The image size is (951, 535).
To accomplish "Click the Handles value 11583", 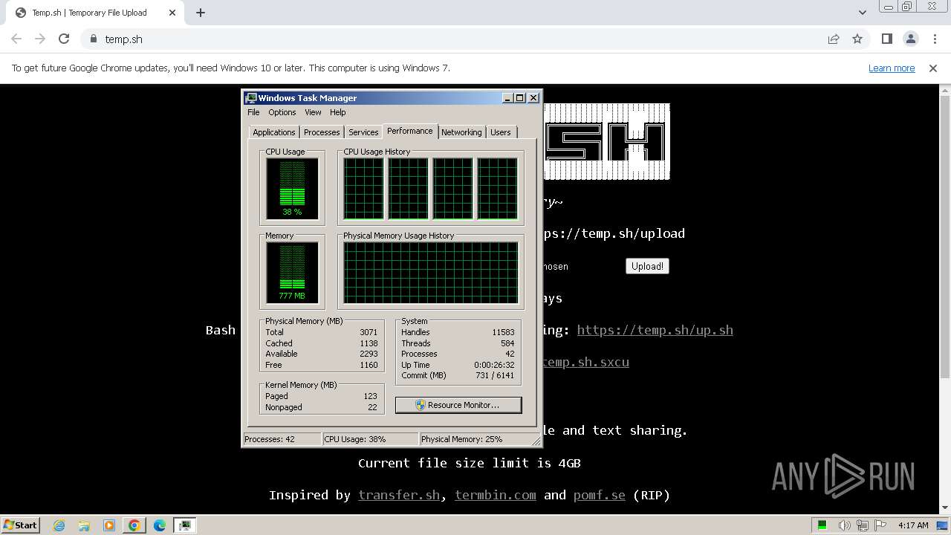I will click(x=503, y=332).
